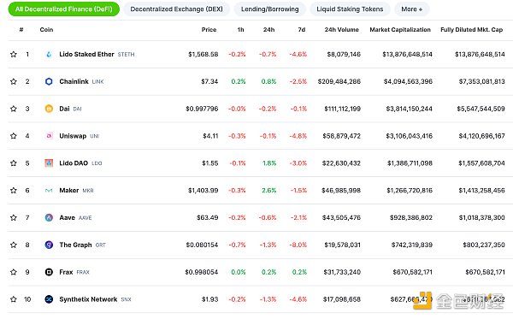This screenshot has width=513, height=319.
Task: Click the Aave coin logo
Action: pyautogui.click(x=49, y=217)
